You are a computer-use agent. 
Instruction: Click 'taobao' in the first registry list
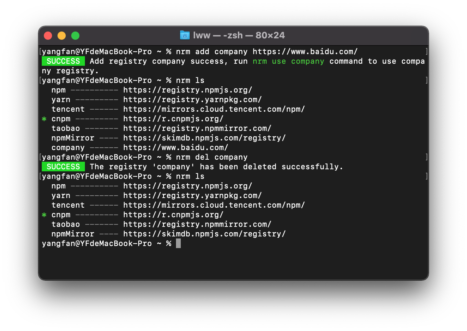tap(66, 128)
